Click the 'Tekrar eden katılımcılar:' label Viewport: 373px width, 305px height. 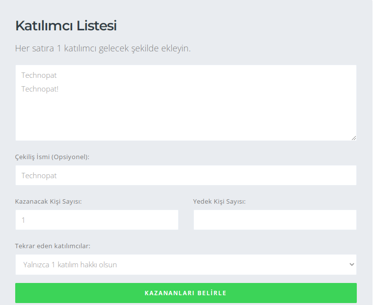(x=53, y=246)
